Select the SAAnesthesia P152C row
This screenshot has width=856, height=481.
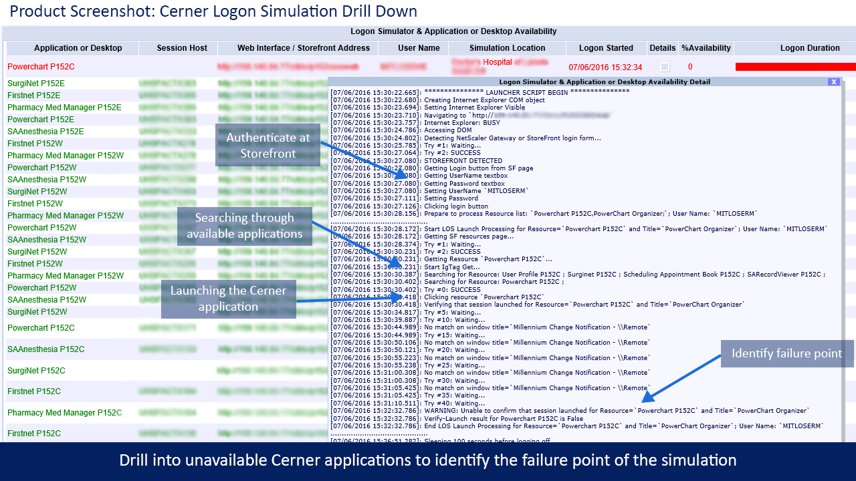click(45, 349)
